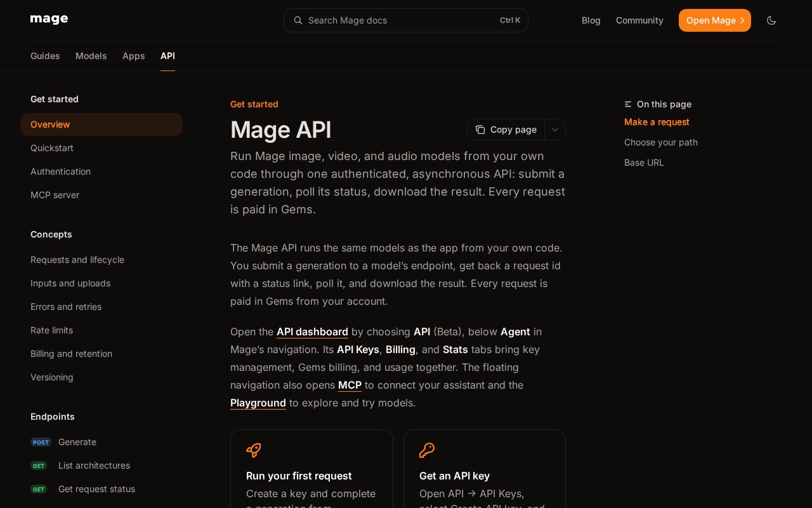Expand the Copy page dropdown arrow
Image resolution: width=812 pixels, height=508 pixels.
(555, 130)
